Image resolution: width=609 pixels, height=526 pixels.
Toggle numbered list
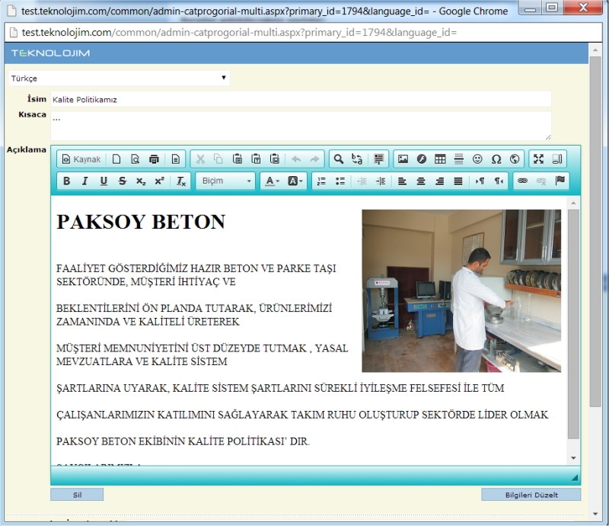pos(321,181)
